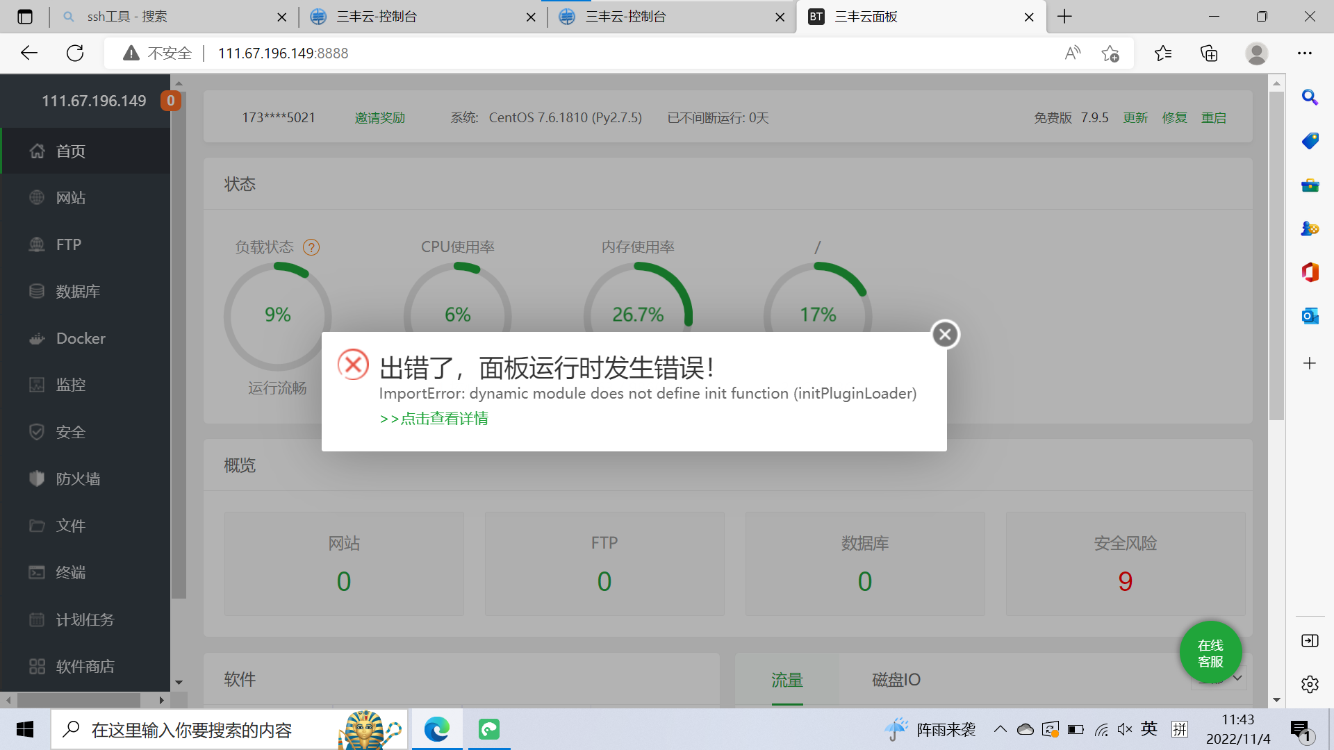
Task: Click the 安全 shield icon in sidebar
Action: pyautogui.click(x=37, y=432)
